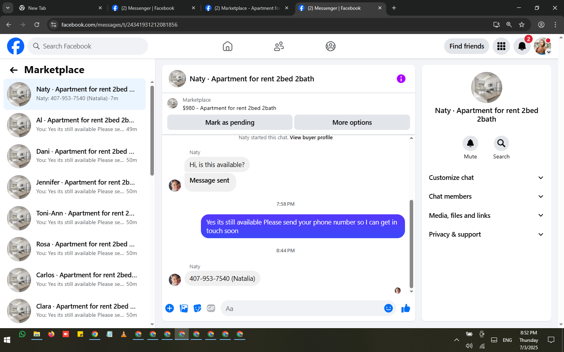Image resolution: width=564 pixels, height=352 pixels.
Task: Click the conversation list scrollbar
Action: (x=152, y=131)
